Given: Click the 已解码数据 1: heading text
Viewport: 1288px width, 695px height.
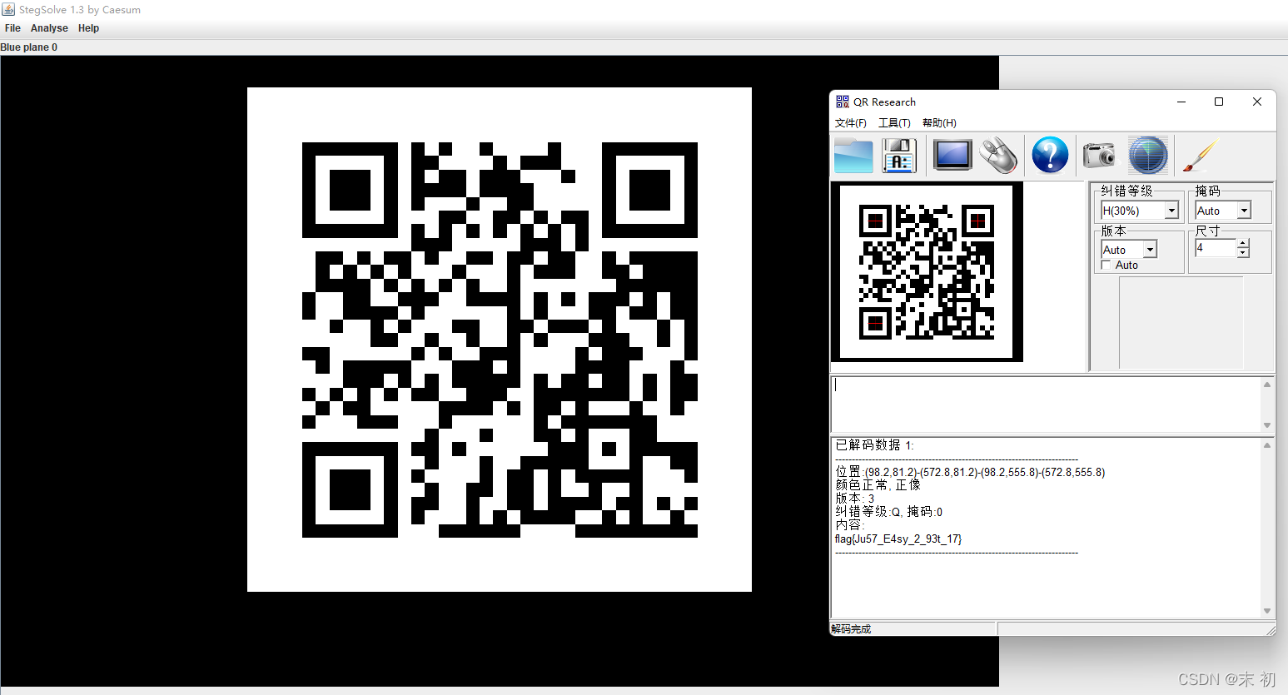Looking at the screenshot, I should (x=875, y=445).
